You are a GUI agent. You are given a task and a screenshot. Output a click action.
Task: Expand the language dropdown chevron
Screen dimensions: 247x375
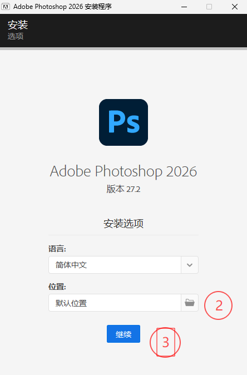[x=190, y=265]
